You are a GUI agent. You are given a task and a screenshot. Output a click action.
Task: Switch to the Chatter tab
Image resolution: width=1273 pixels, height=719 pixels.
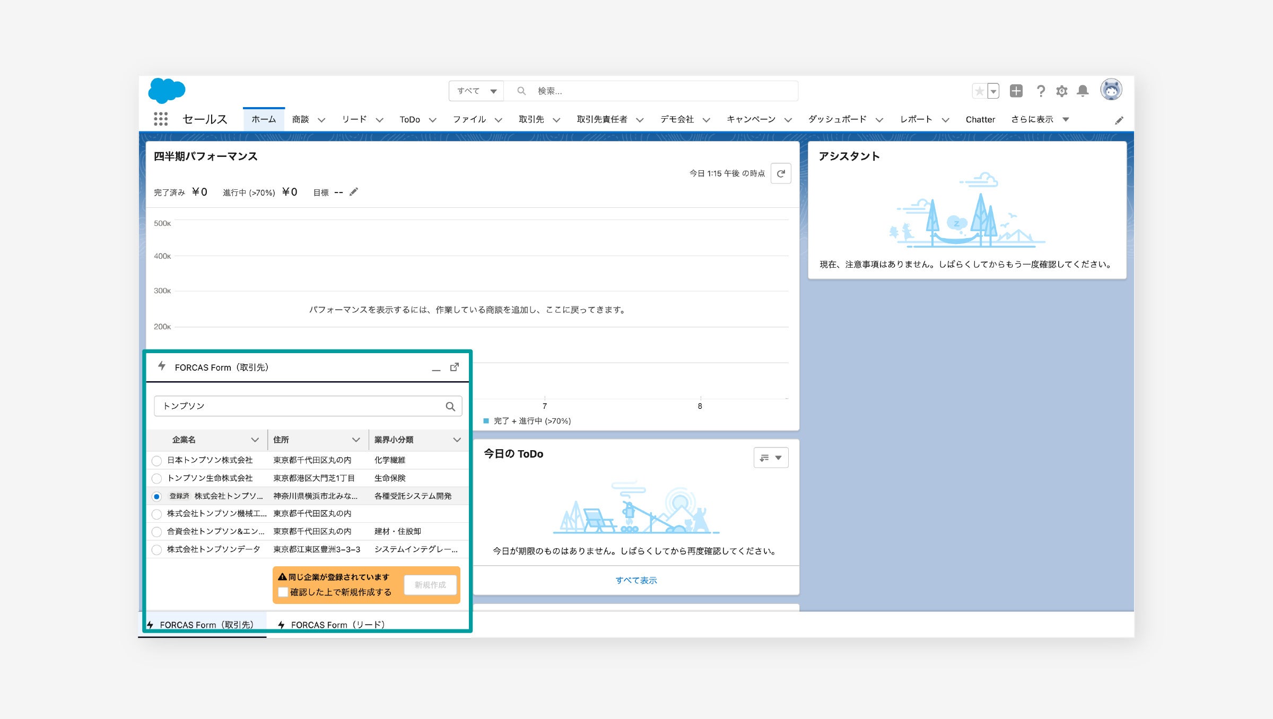coord(980,120)
